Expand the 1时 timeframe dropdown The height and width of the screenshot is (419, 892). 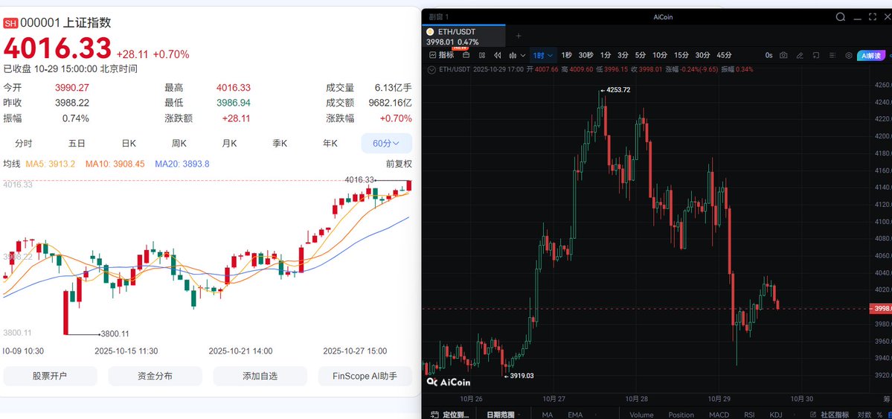point(542,55)
